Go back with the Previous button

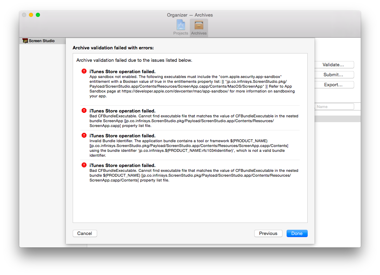[x=268, y=234]
